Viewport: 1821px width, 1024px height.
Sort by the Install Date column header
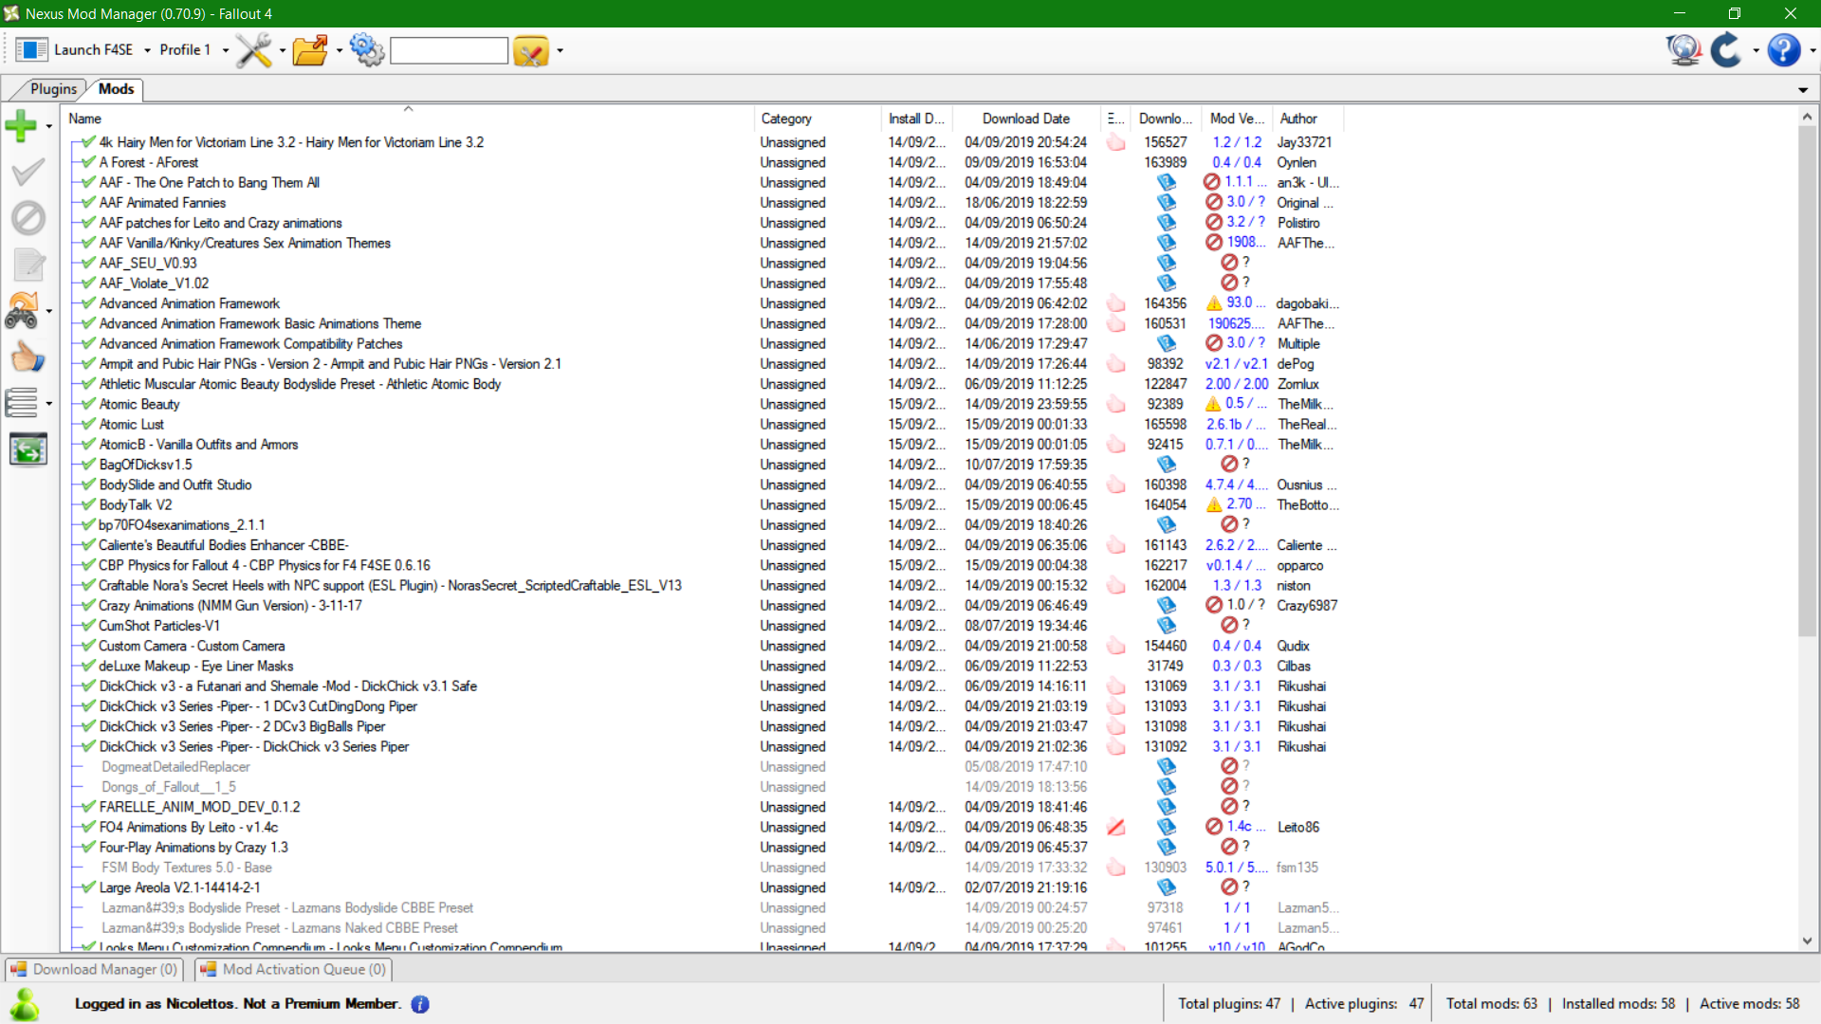(916, 119)
